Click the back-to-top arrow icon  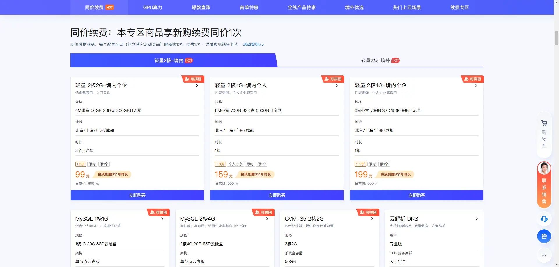click(544, 255)
